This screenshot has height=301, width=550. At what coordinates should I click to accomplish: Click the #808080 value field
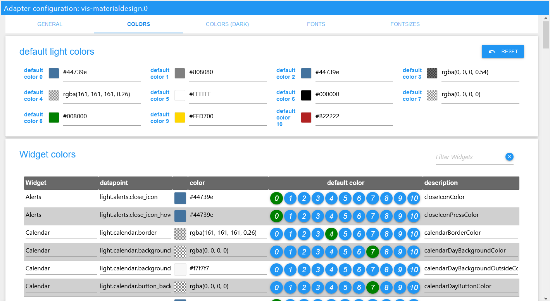[x=228, y=73]
